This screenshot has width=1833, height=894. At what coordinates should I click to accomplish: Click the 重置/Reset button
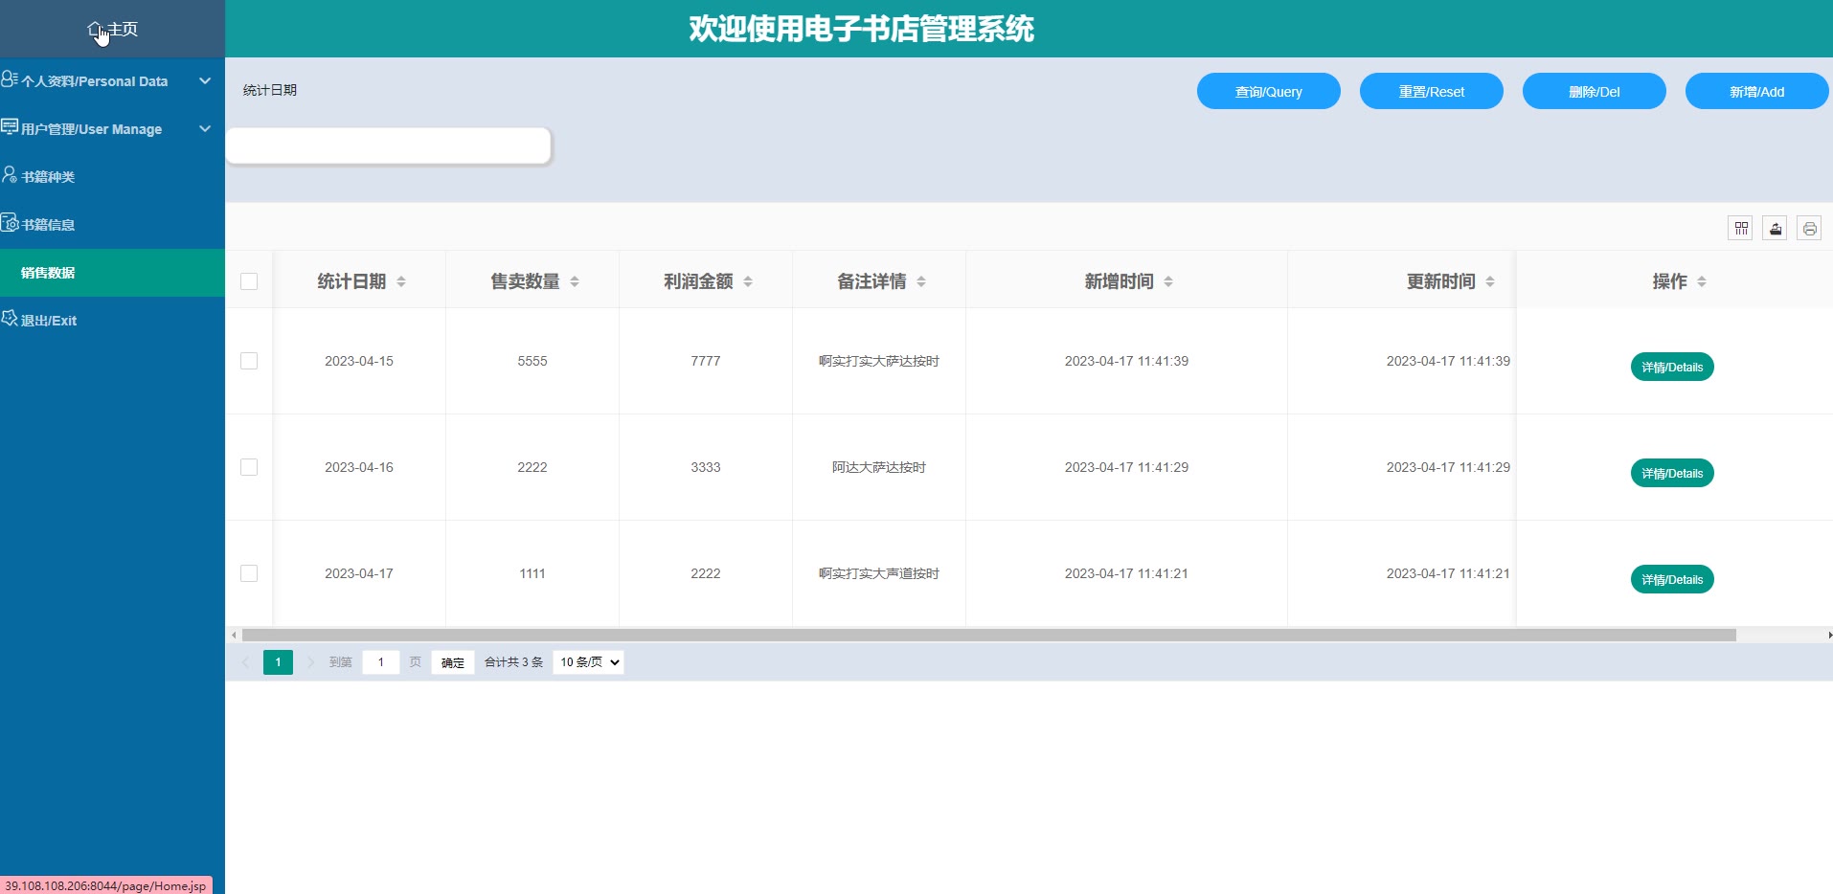[1432, 91]
